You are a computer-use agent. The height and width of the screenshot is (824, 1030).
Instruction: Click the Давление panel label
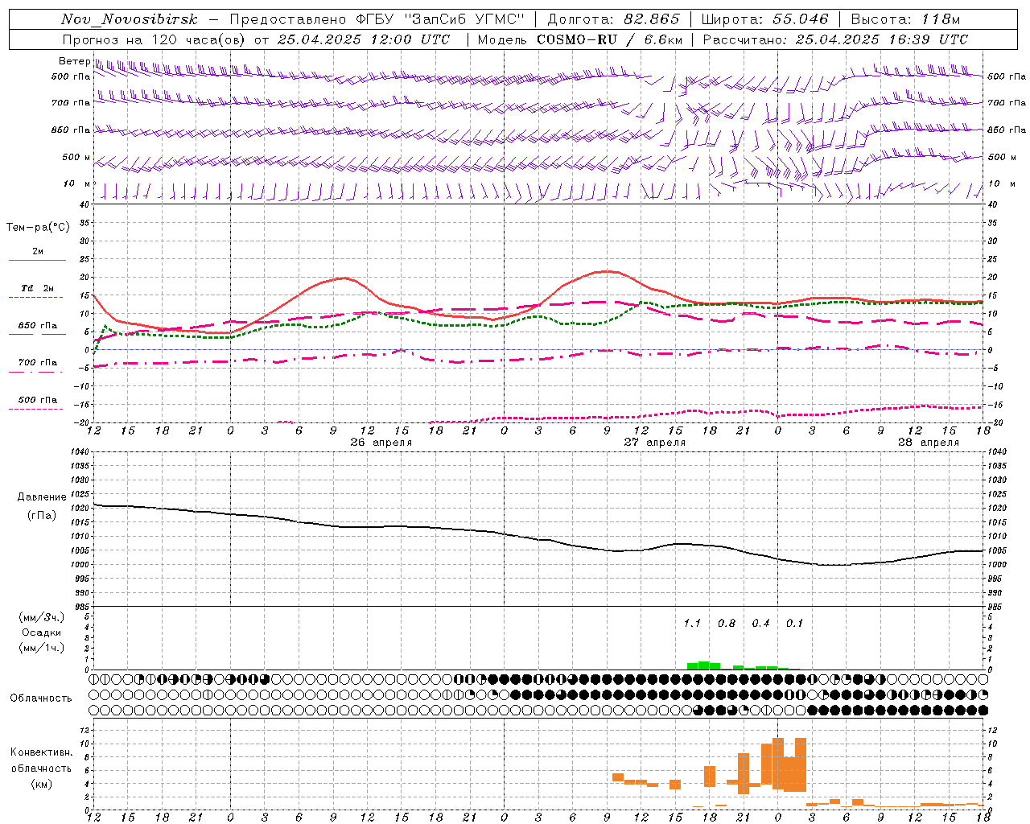[42, 497]
